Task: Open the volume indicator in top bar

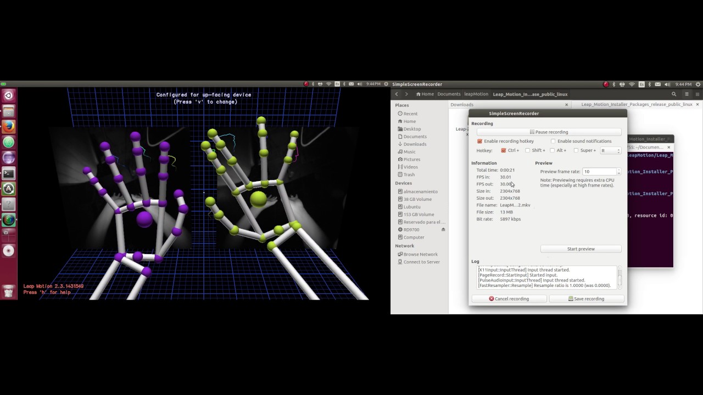Action: pyautogui.click(x=667, y=84)
